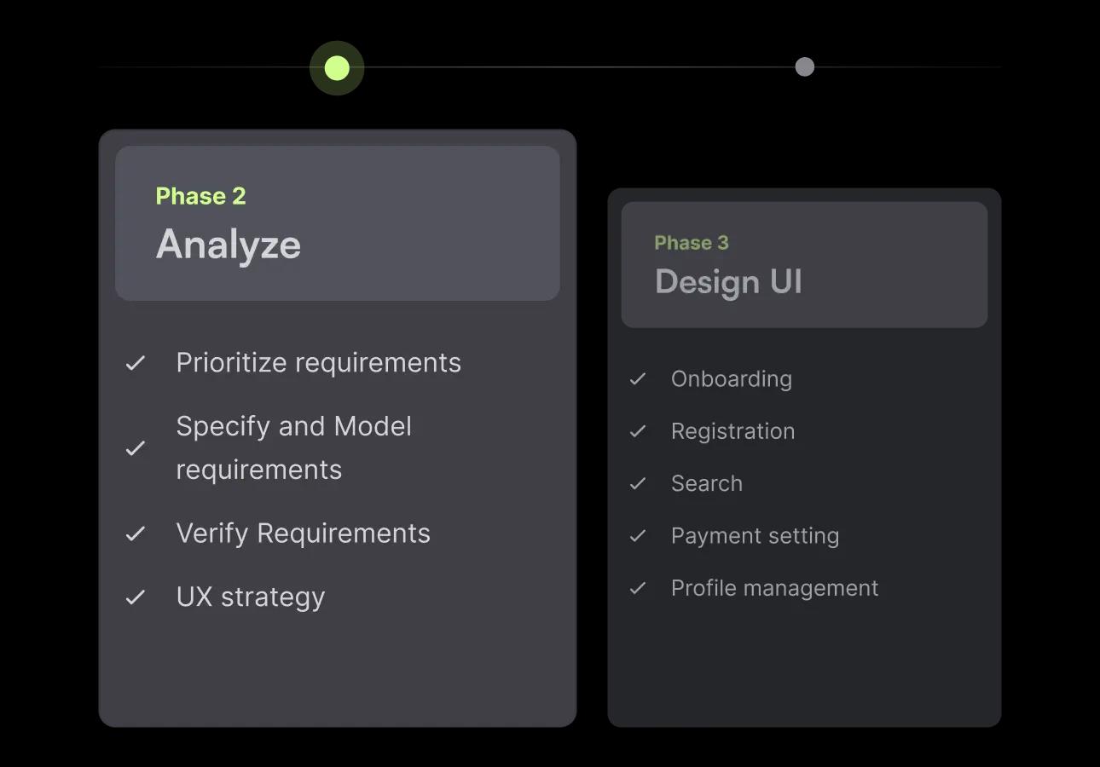1100x767 pixels.
Task: Click the checkmark next to Specify and Model requirements
Action: (x=136, y=448)
